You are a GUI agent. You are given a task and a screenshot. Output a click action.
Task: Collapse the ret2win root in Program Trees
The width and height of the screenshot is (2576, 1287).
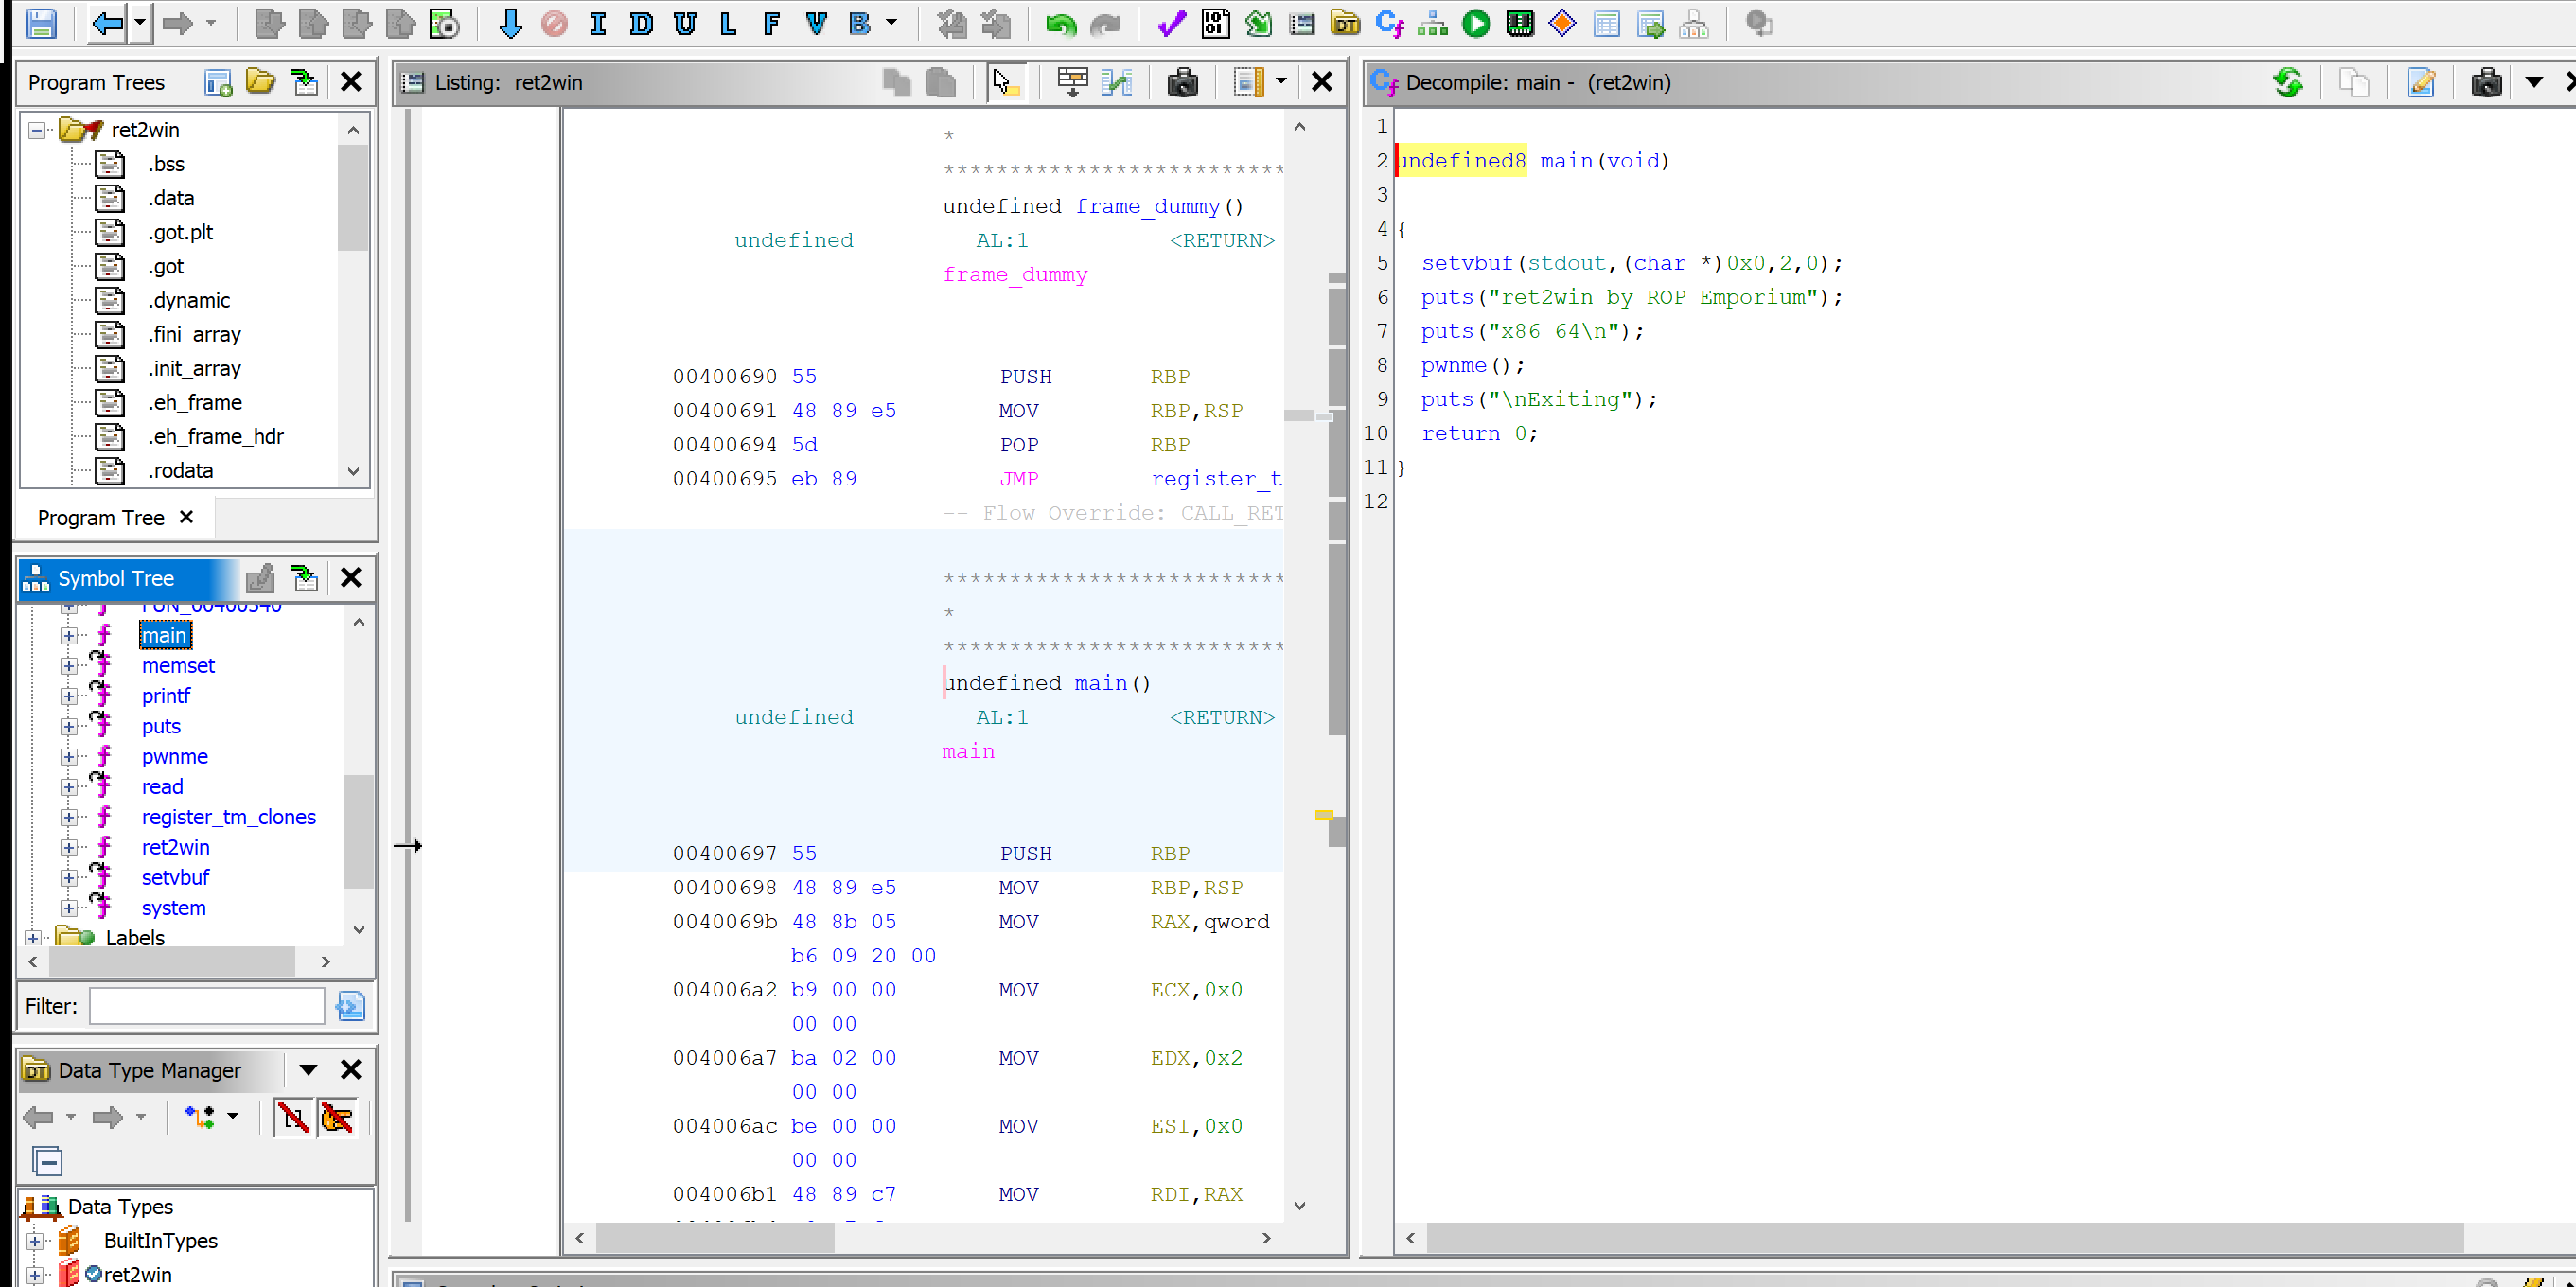(x=37, y=130)
